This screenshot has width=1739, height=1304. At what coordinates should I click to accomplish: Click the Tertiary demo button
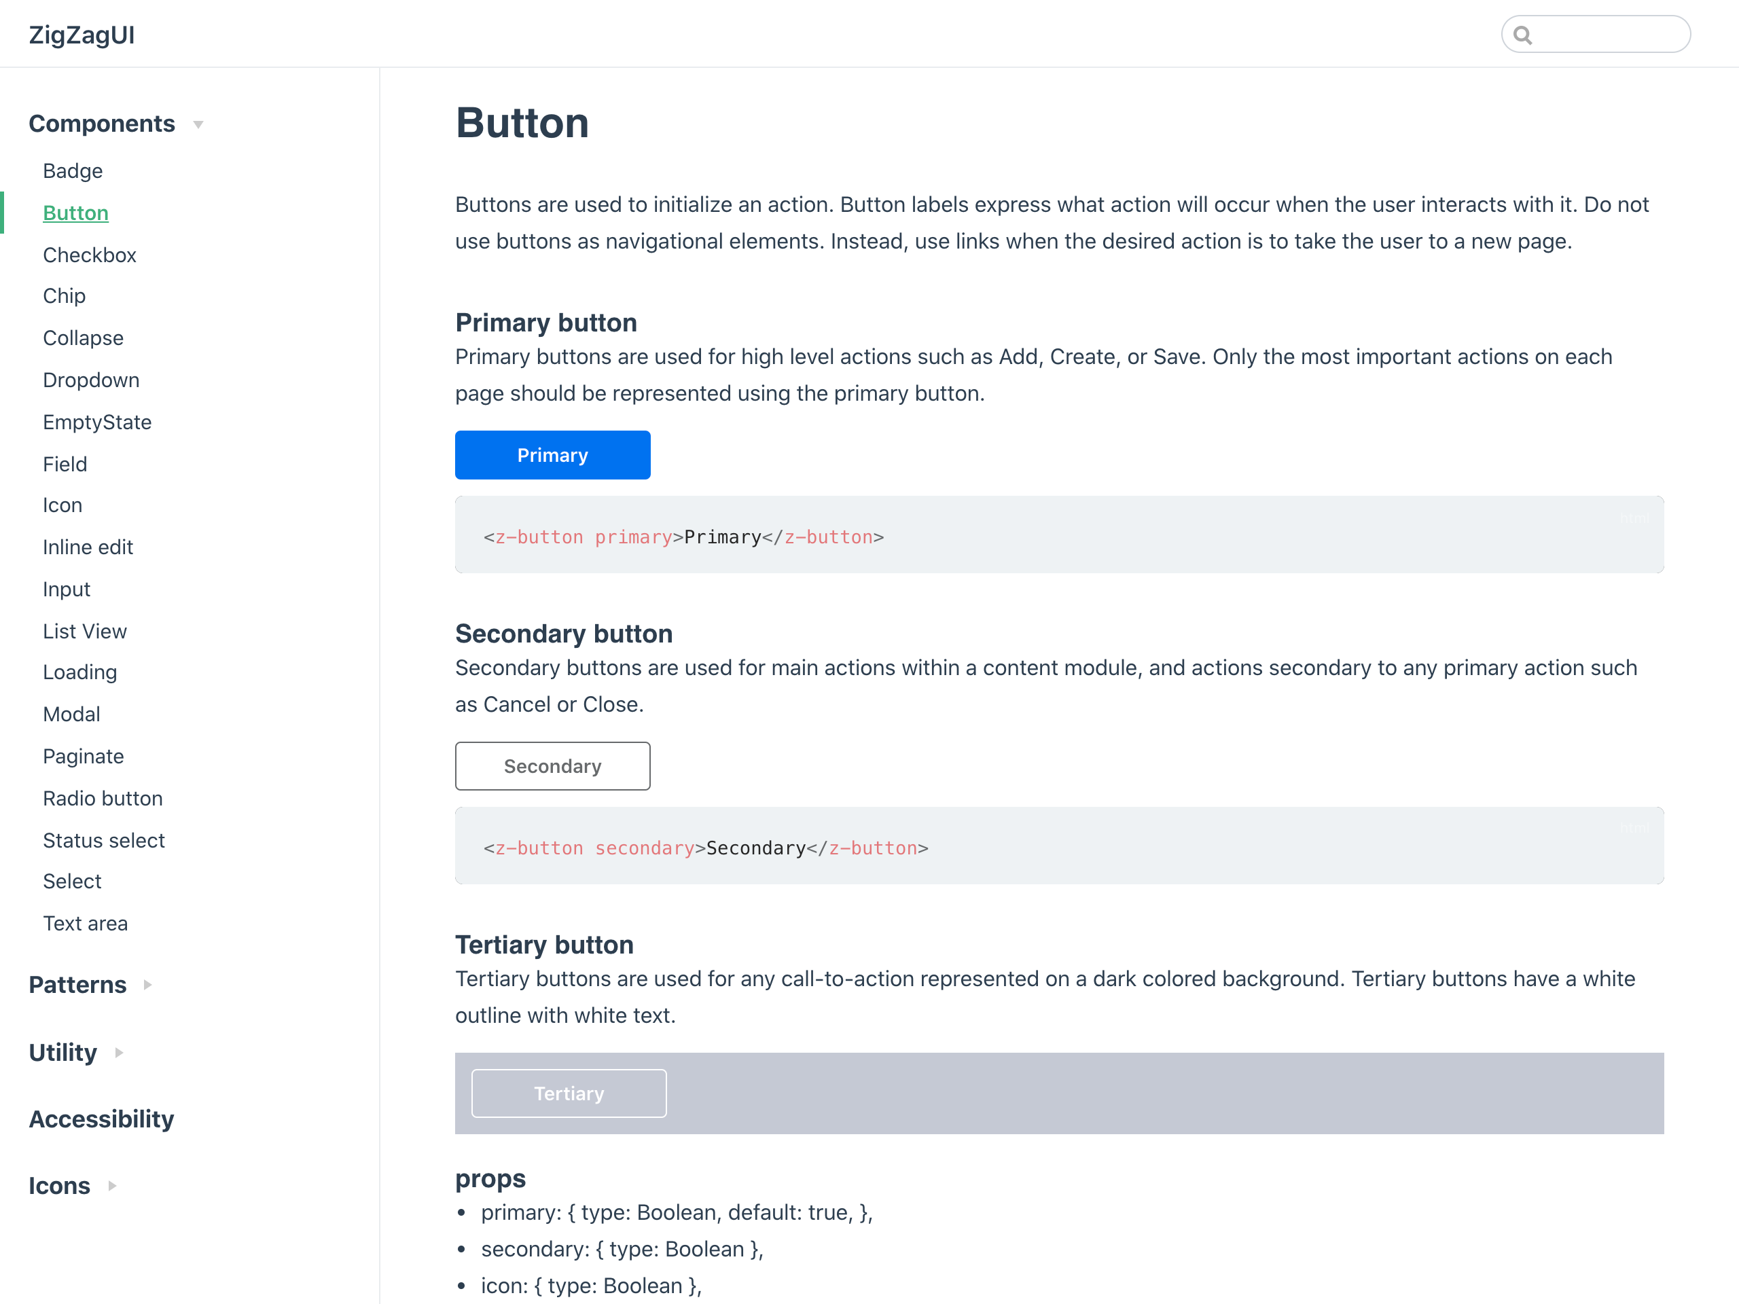click(x=569, y=1093)
